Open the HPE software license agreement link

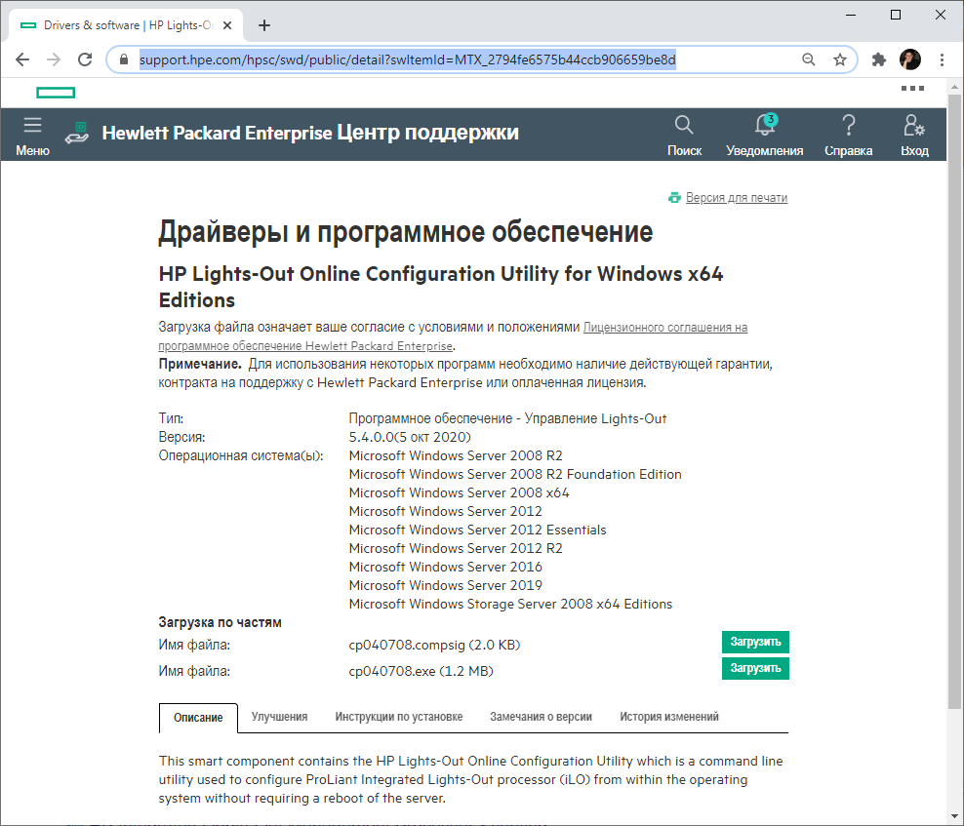[x=453, y=336]
